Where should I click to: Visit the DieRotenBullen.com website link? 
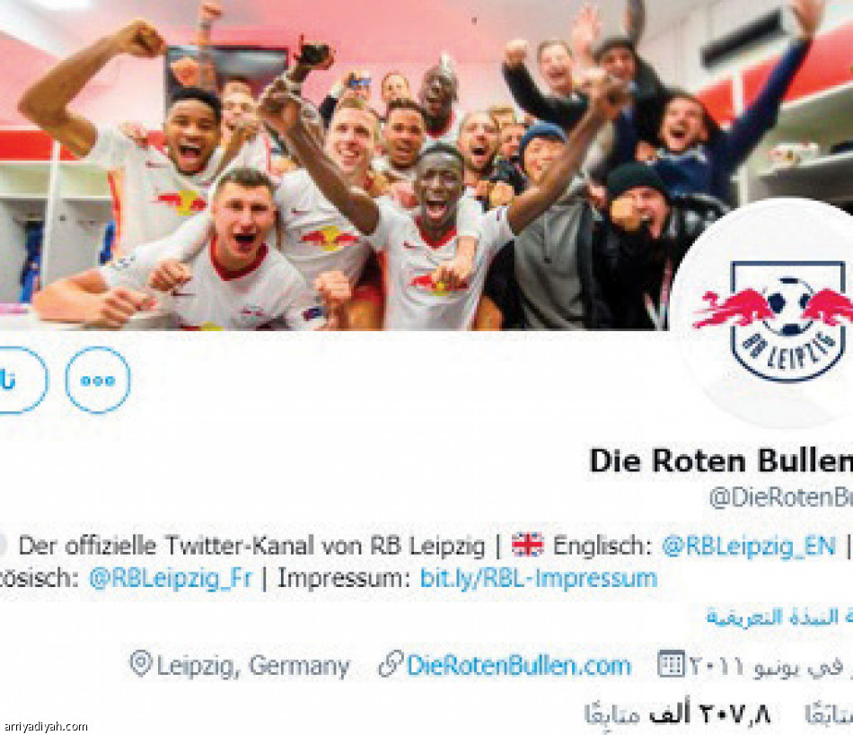click(x=518, y=665)
